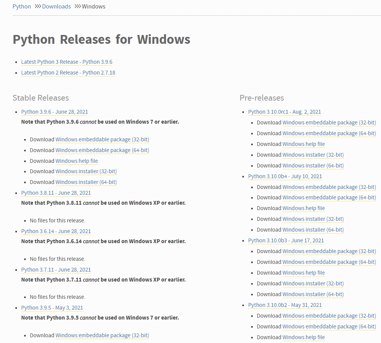This screenshot has width=381, height=343.
Task: Open Python 3.9.6 - June 28, 2021 release page
Action: point(55,112)
